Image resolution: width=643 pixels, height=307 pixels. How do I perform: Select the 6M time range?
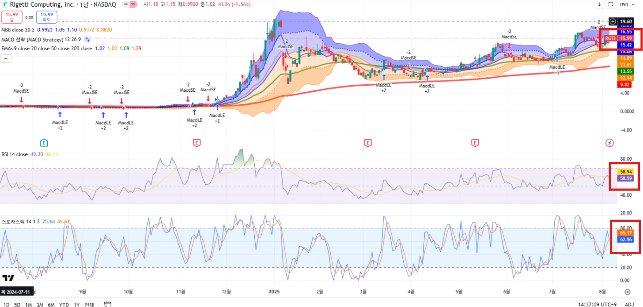(51, 304)
